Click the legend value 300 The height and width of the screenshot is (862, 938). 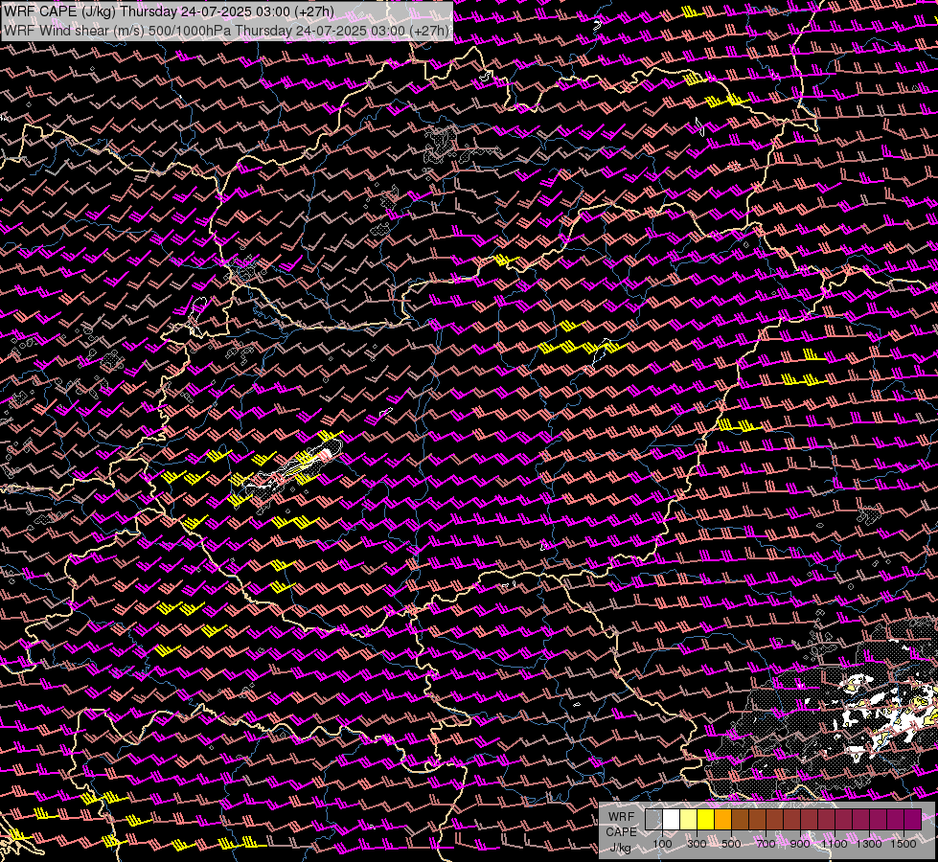click(697, 844)
